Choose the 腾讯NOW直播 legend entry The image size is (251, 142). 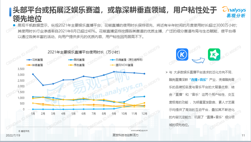click(122, 65)
